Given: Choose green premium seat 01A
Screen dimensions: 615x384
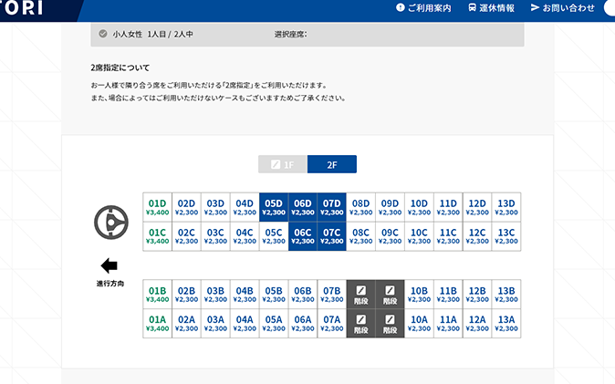Looking at the screenshot, I should point(157,323).
